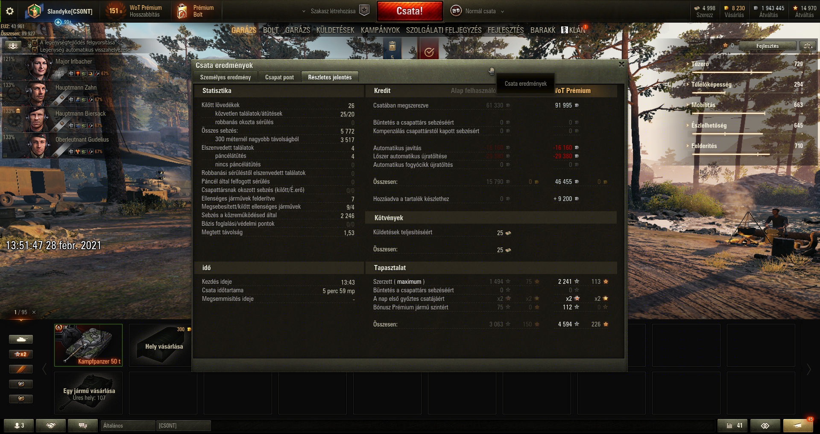Viewport: 820px width, 434px height.
Task: Open the settings gear menu
Action: point(9,11)
